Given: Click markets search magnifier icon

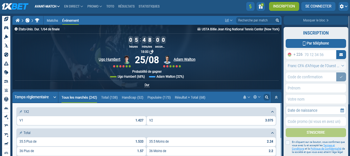Looking at the screenshot, I should [x=267, y=97].
